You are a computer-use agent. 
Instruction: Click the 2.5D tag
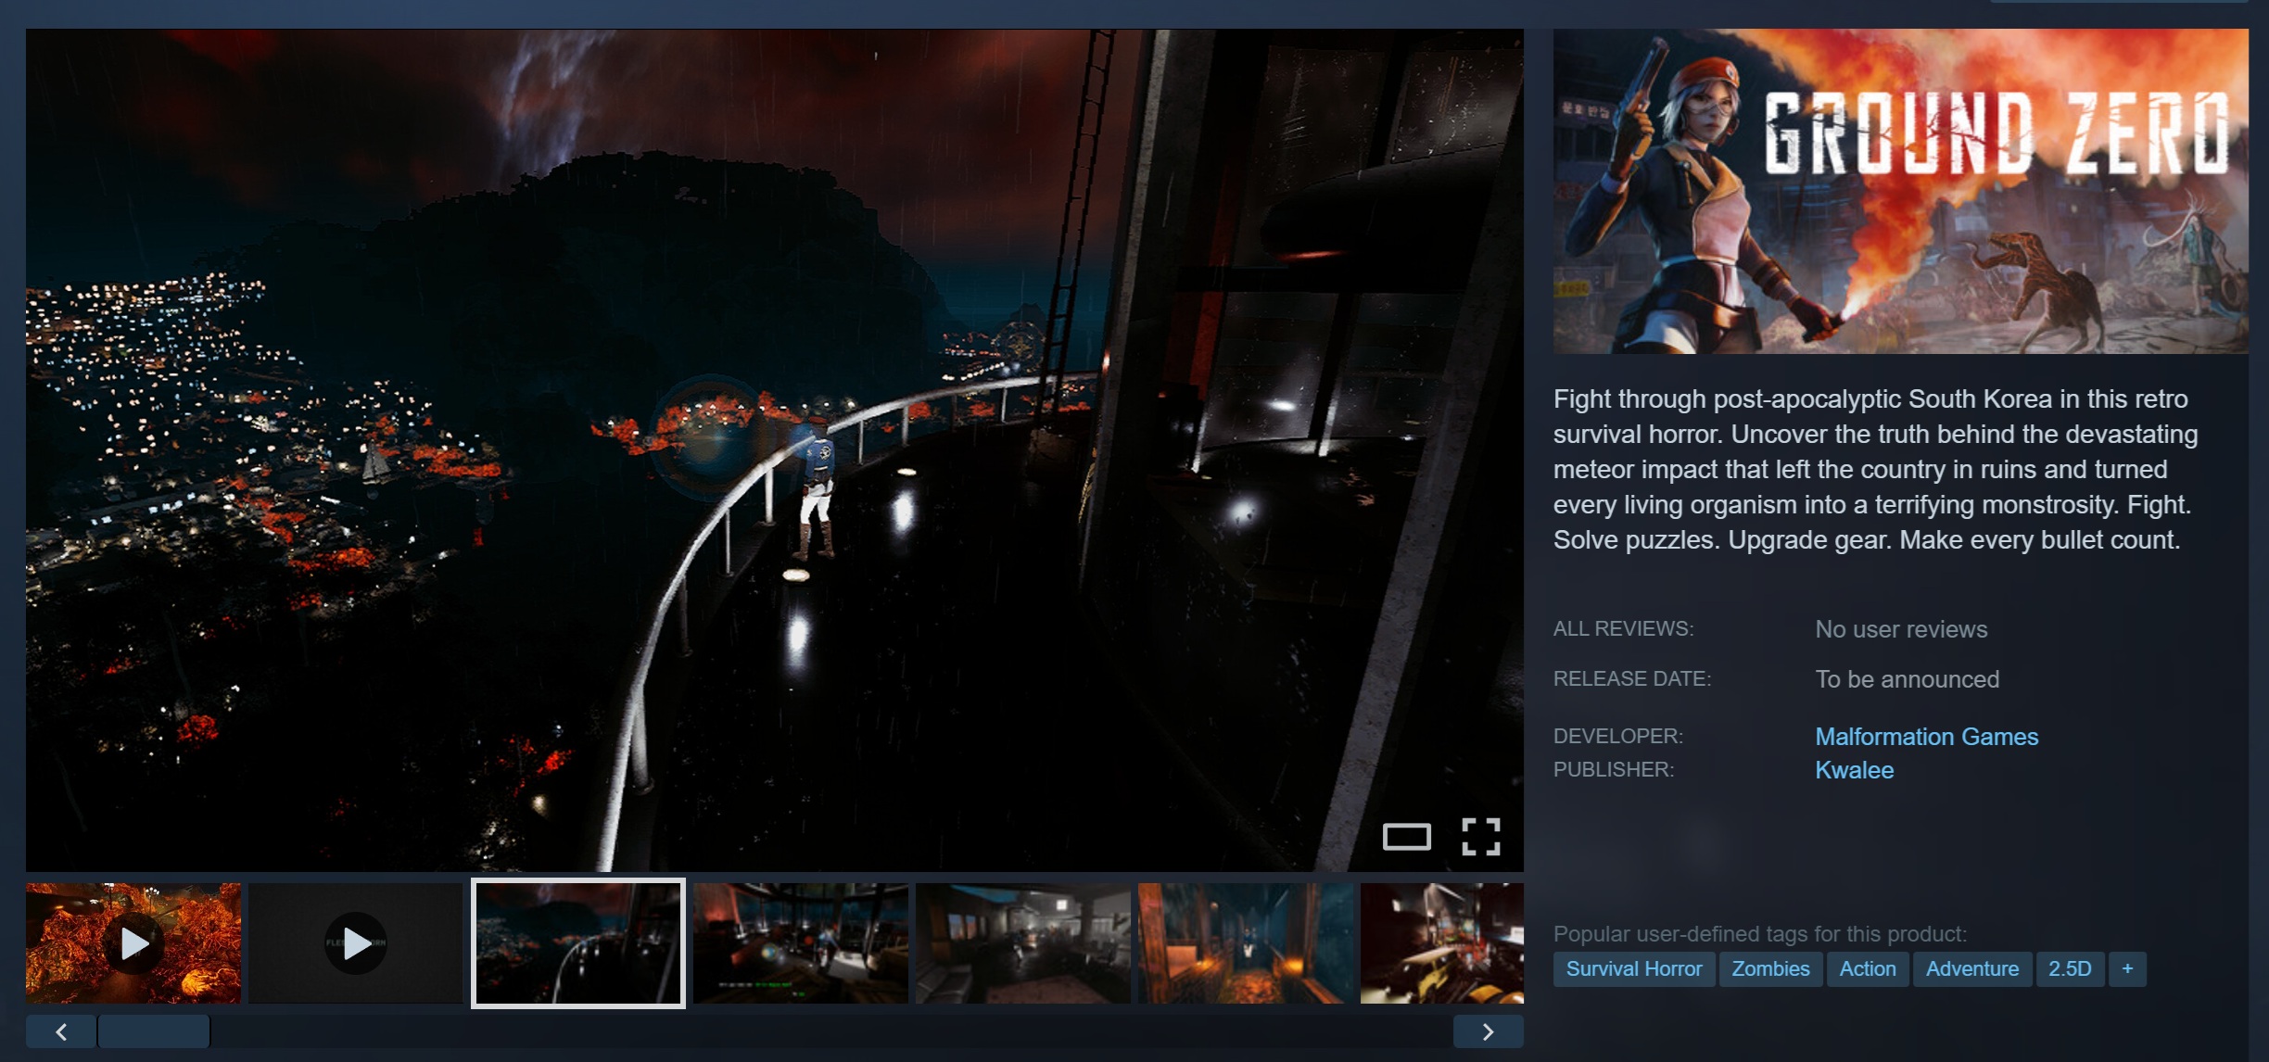coord(2069,968)
